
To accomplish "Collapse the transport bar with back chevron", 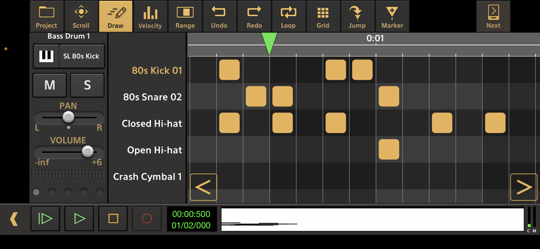I will 13,219.
